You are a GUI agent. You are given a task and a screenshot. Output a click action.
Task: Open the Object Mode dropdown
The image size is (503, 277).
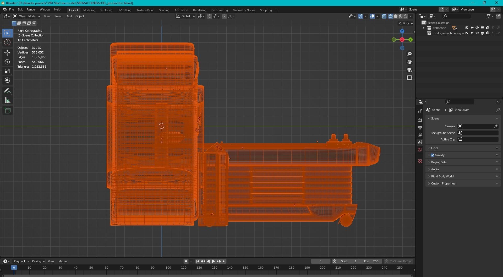(27, 16)
